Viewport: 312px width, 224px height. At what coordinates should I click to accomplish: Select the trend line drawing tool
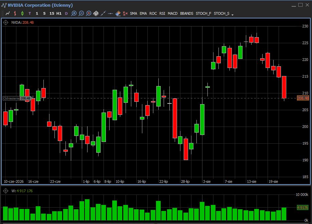pos(103,13)
